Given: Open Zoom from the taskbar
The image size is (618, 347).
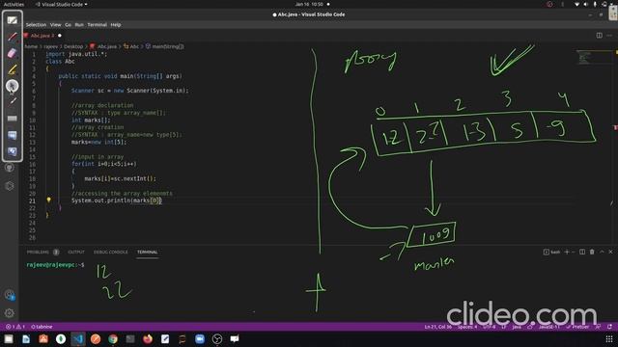Looking at the screenshot, I should (x=200, y=338).
